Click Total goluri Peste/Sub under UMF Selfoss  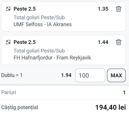click(x=39, y=18)
